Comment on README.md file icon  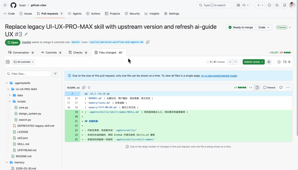281,88
